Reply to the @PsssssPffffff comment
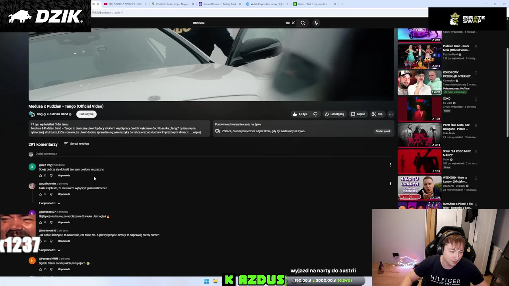Viewport: 509px width, 286px height. (64, 269)
